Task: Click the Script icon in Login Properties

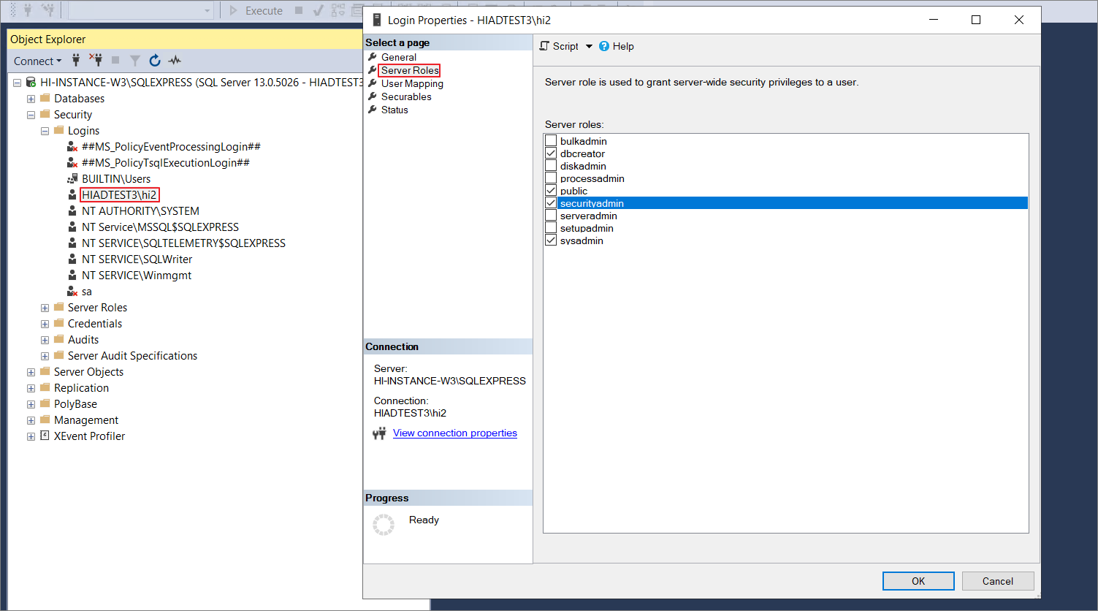Action: click(544, 46)
